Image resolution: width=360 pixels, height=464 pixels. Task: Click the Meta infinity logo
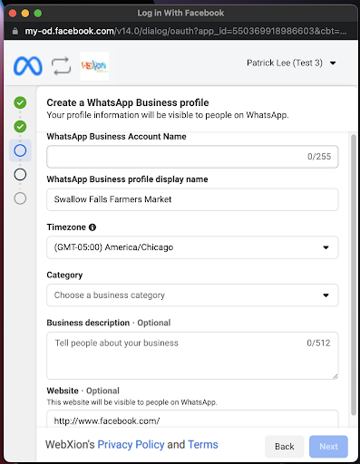click(x=28, y=66)
